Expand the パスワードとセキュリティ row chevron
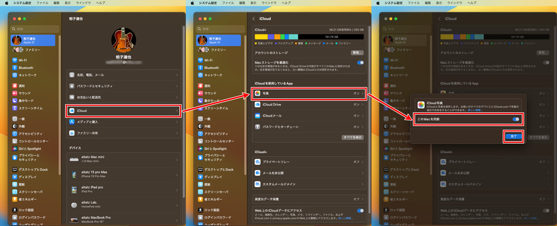The width and height of the screenshot is (557, 226). click(x=177, y=86)
